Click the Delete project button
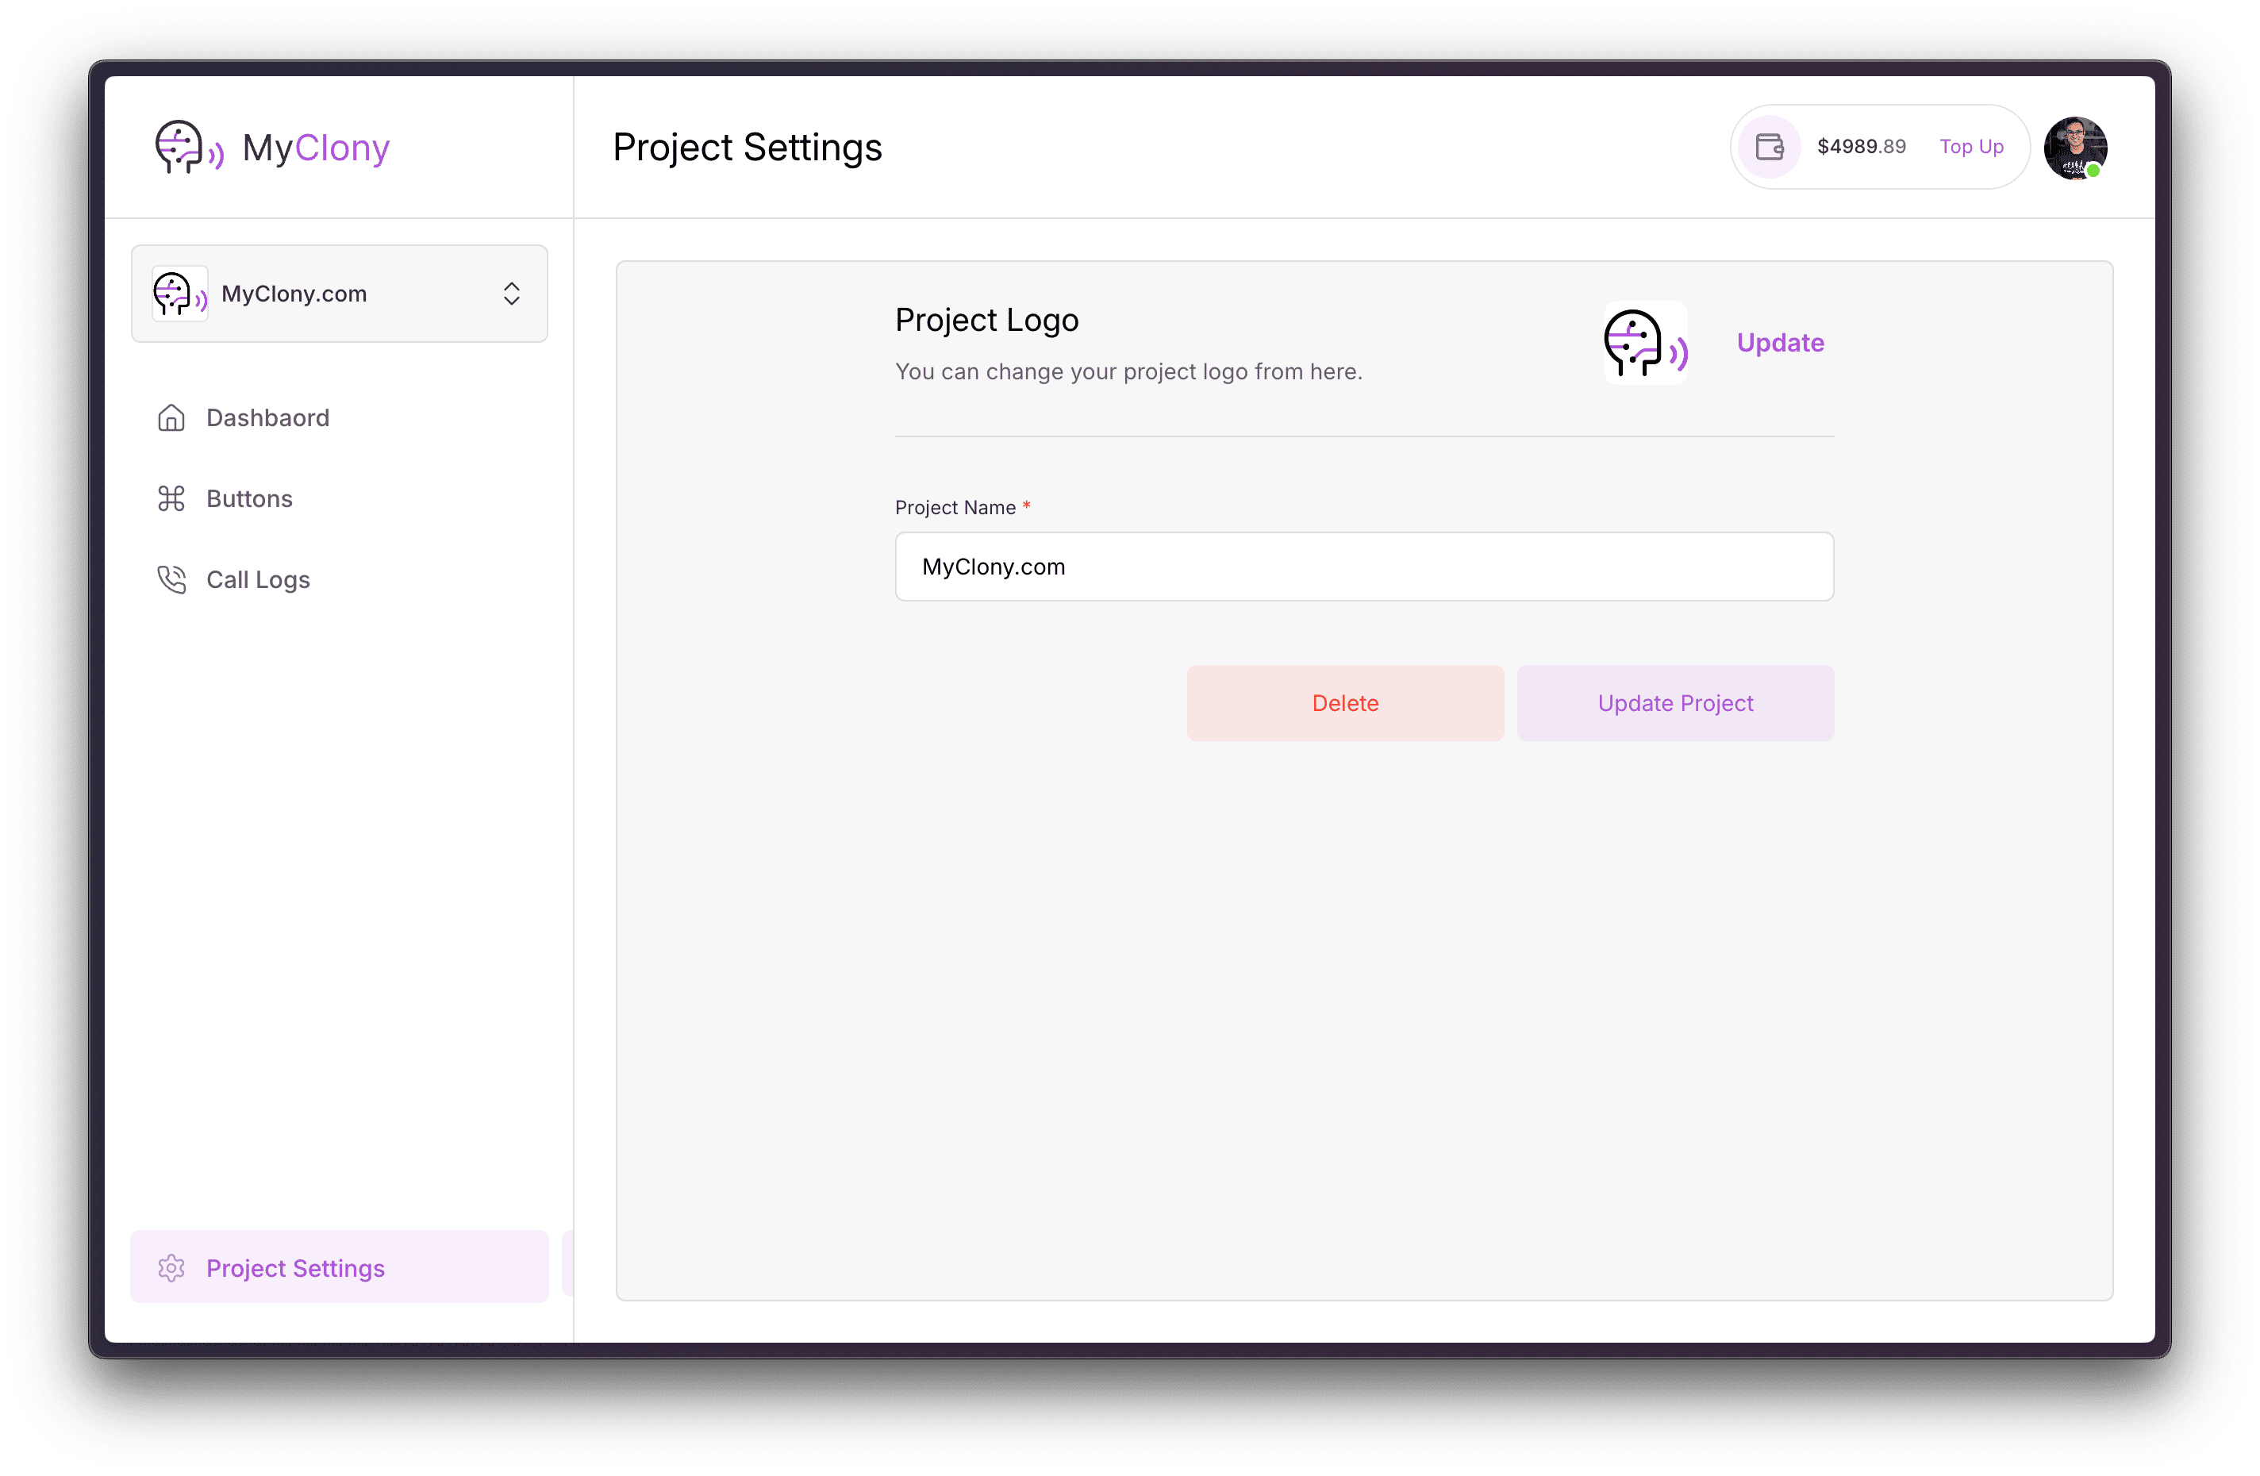Viewport: 2260px width, 1476px height. tap(1346, 701)
